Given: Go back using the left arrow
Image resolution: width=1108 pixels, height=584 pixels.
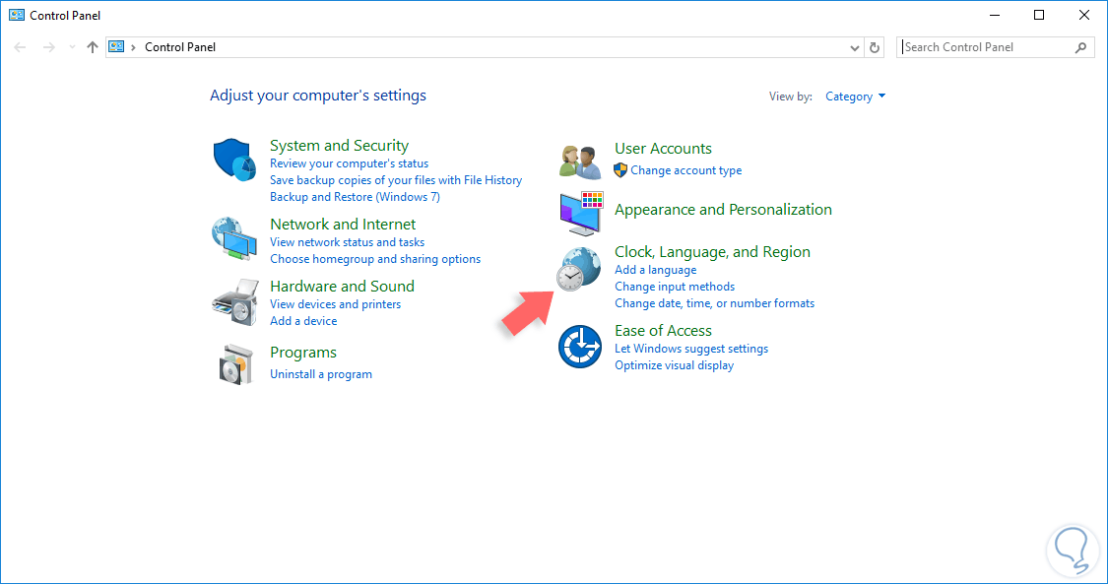Looking at the screenshot, I should (20, 47).
